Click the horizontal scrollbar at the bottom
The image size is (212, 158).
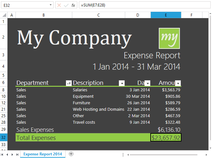166,154
